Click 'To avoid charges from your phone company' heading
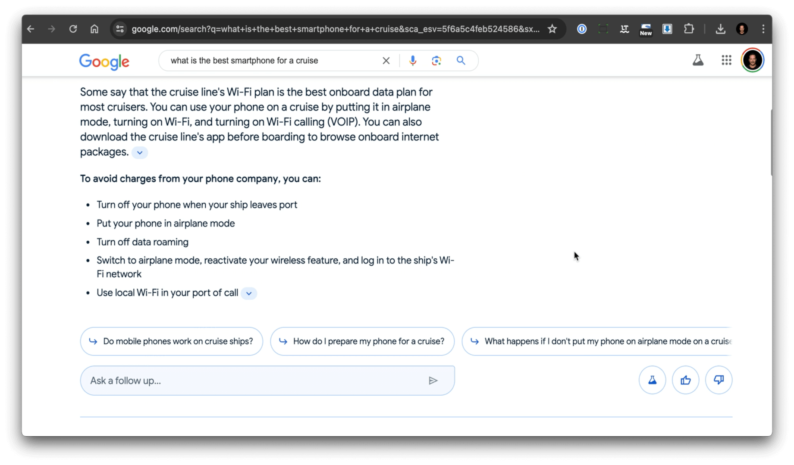Viewport: 794px width, 465px height. point(200,179)
